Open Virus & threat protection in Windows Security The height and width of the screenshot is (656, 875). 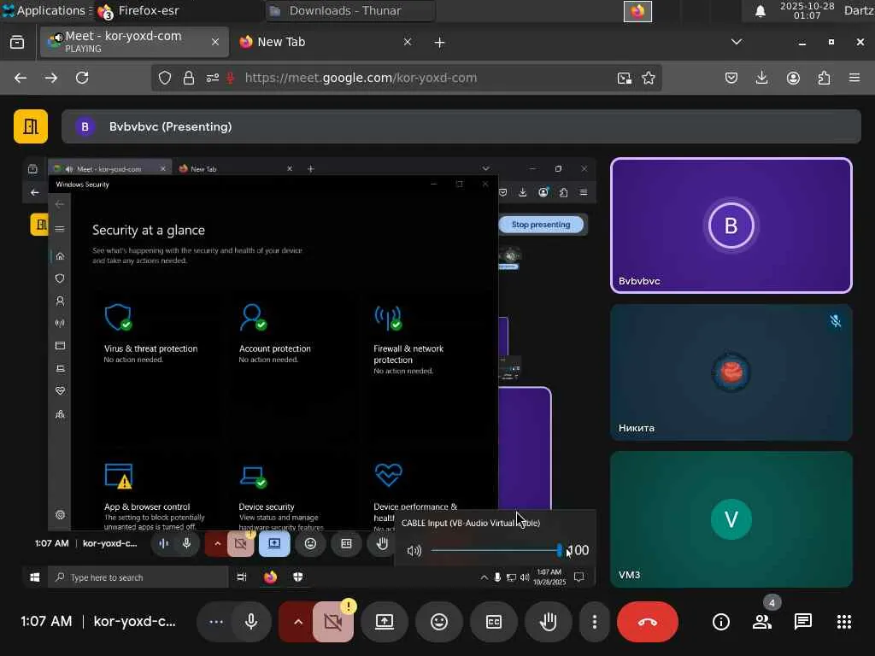[x=150, y=334]
